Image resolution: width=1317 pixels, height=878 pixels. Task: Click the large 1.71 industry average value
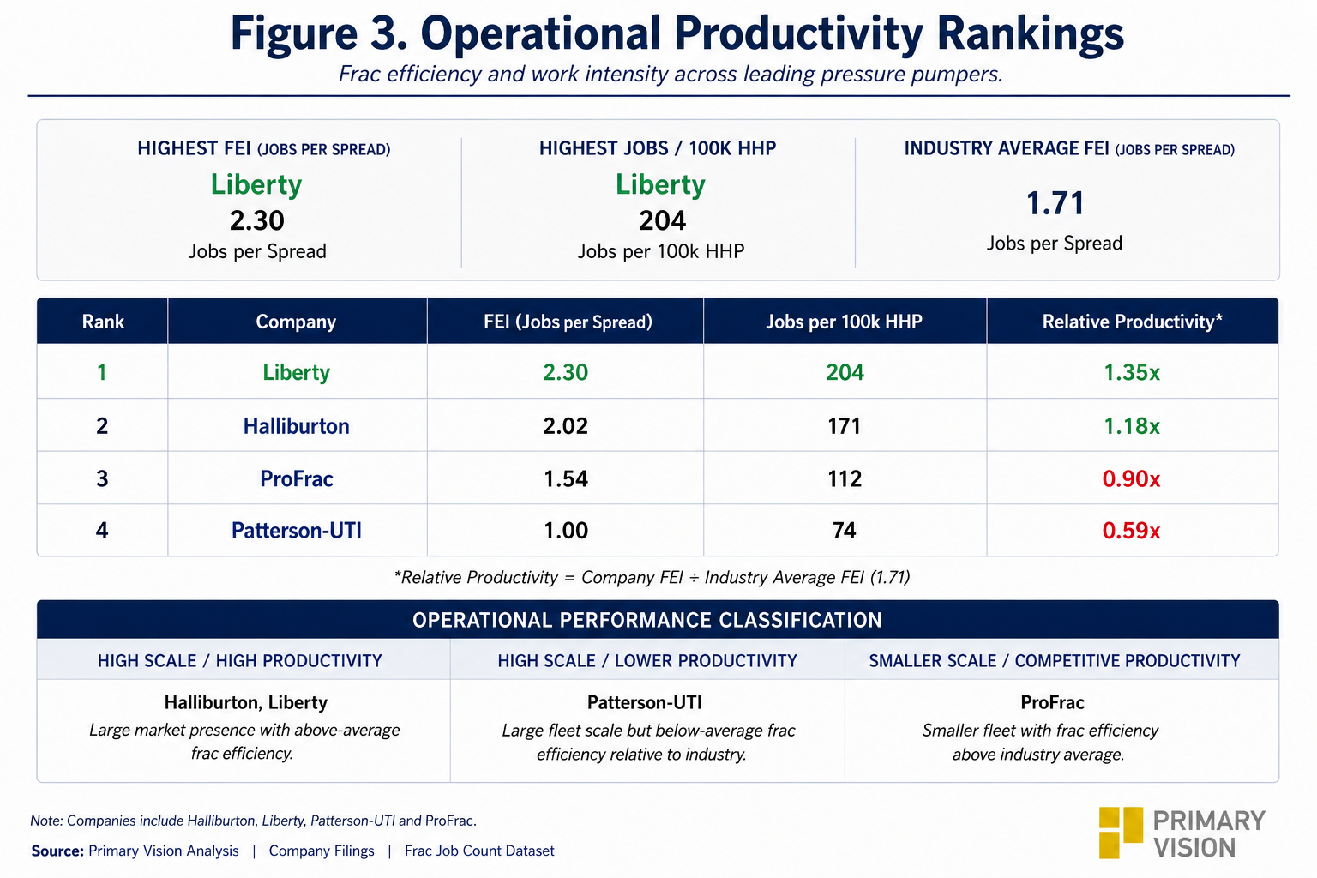coord(1055,204)
